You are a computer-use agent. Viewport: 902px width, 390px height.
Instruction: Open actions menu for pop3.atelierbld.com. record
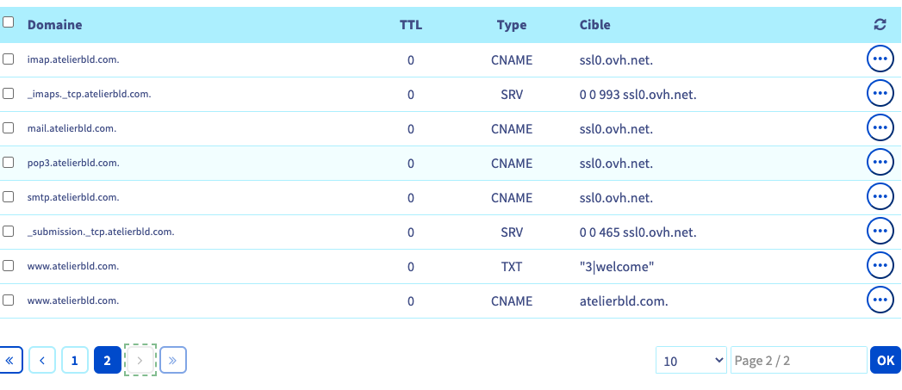(x=879, y=163)
